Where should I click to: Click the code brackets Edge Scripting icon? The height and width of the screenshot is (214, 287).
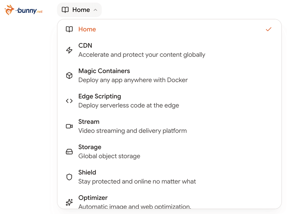coord(69,101)
